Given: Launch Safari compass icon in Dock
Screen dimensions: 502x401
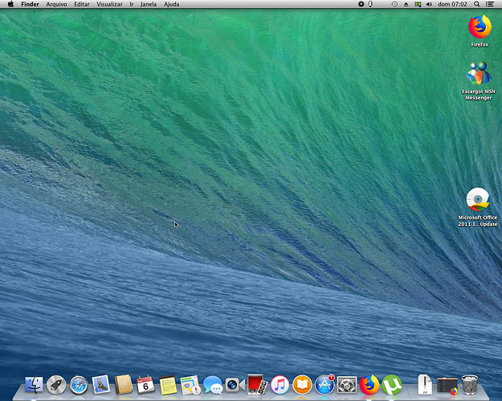Looking at the screenshot, I should coord(79,385).
